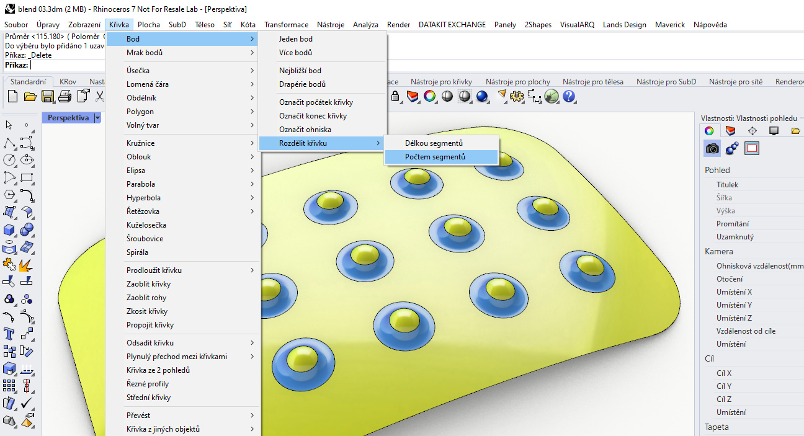Click the checkmark icon in the left sidebar
Image resolution: width=804 pixels, height=436 pixels.
(x=26, y=404)
